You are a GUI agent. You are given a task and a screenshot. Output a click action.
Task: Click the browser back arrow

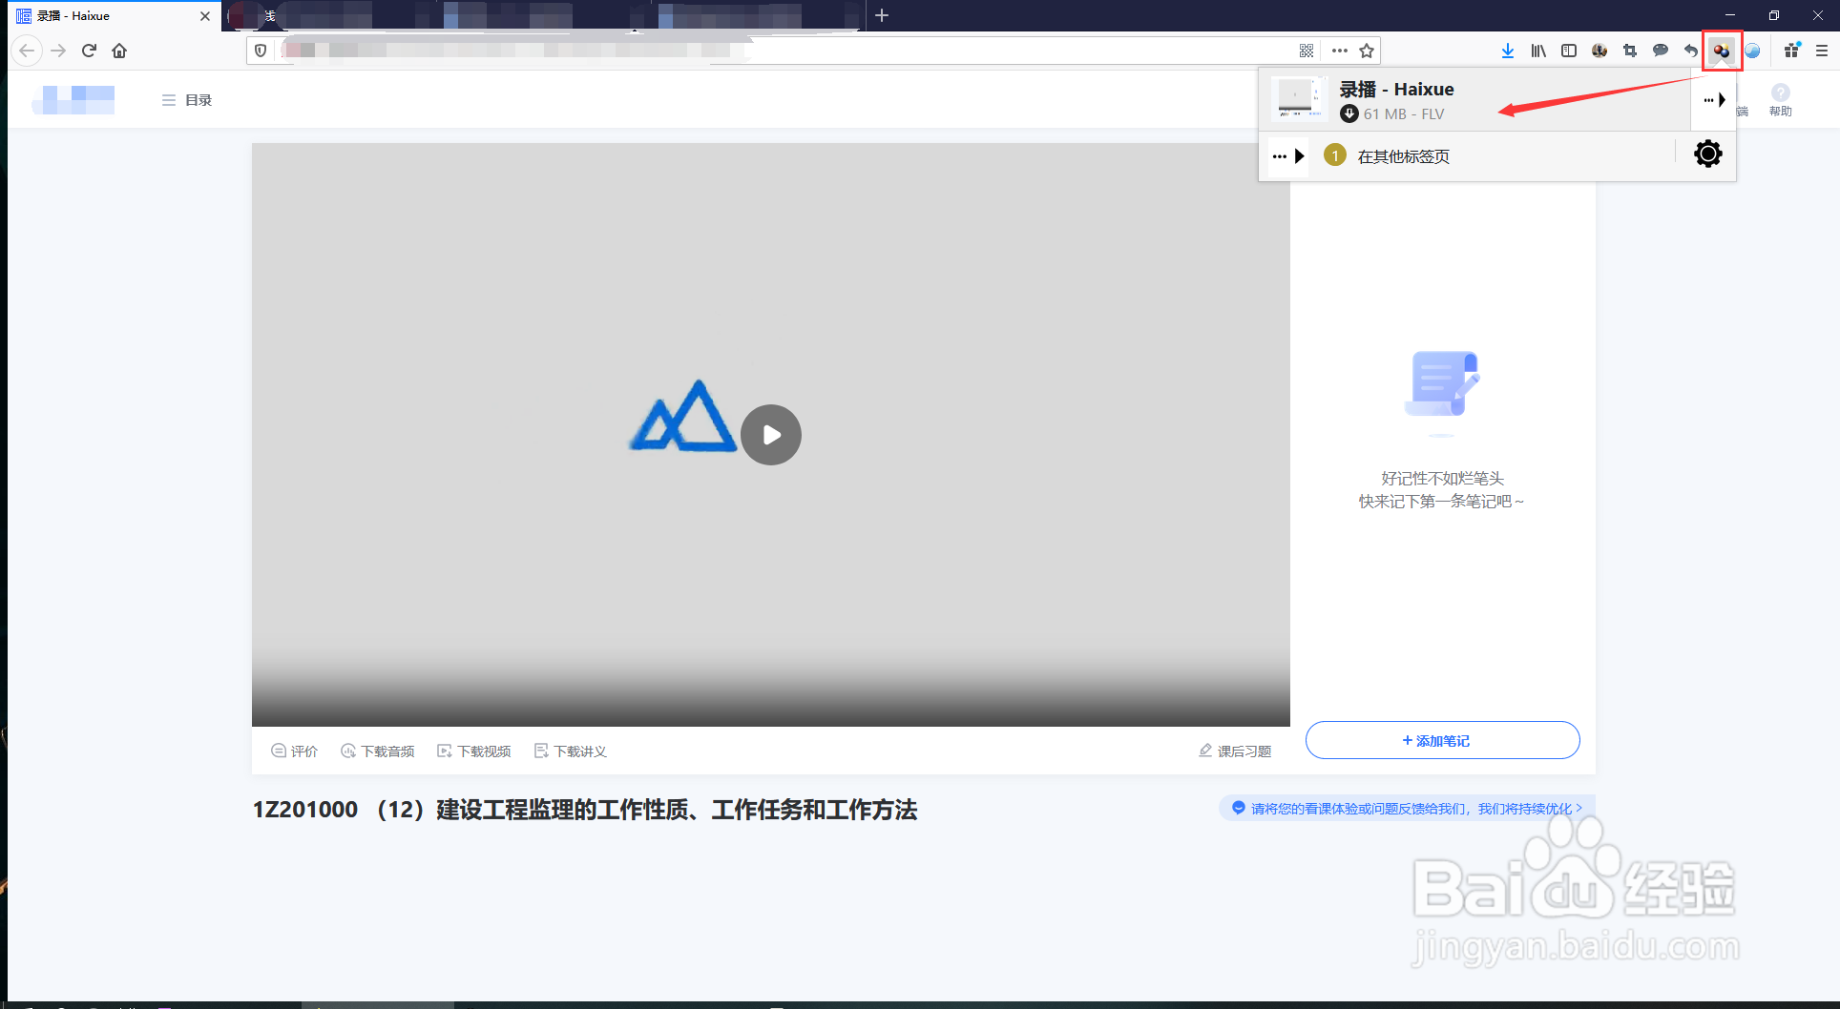click(27, 51)
